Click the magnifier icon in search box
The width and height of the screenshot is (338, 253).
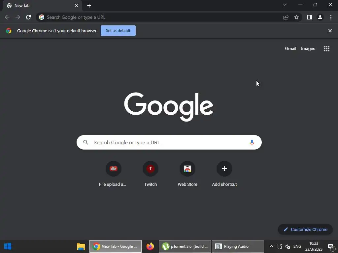[x=86, y=142]
